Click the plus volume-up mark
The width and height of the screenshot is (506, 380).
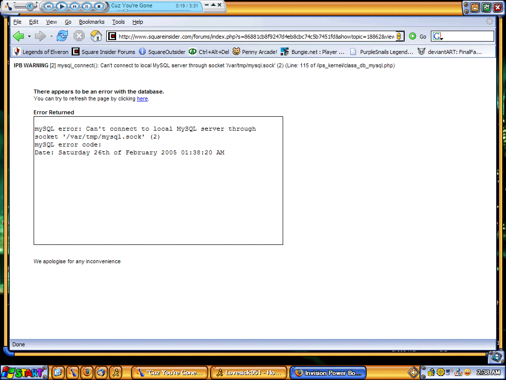[x=37, y=3]
